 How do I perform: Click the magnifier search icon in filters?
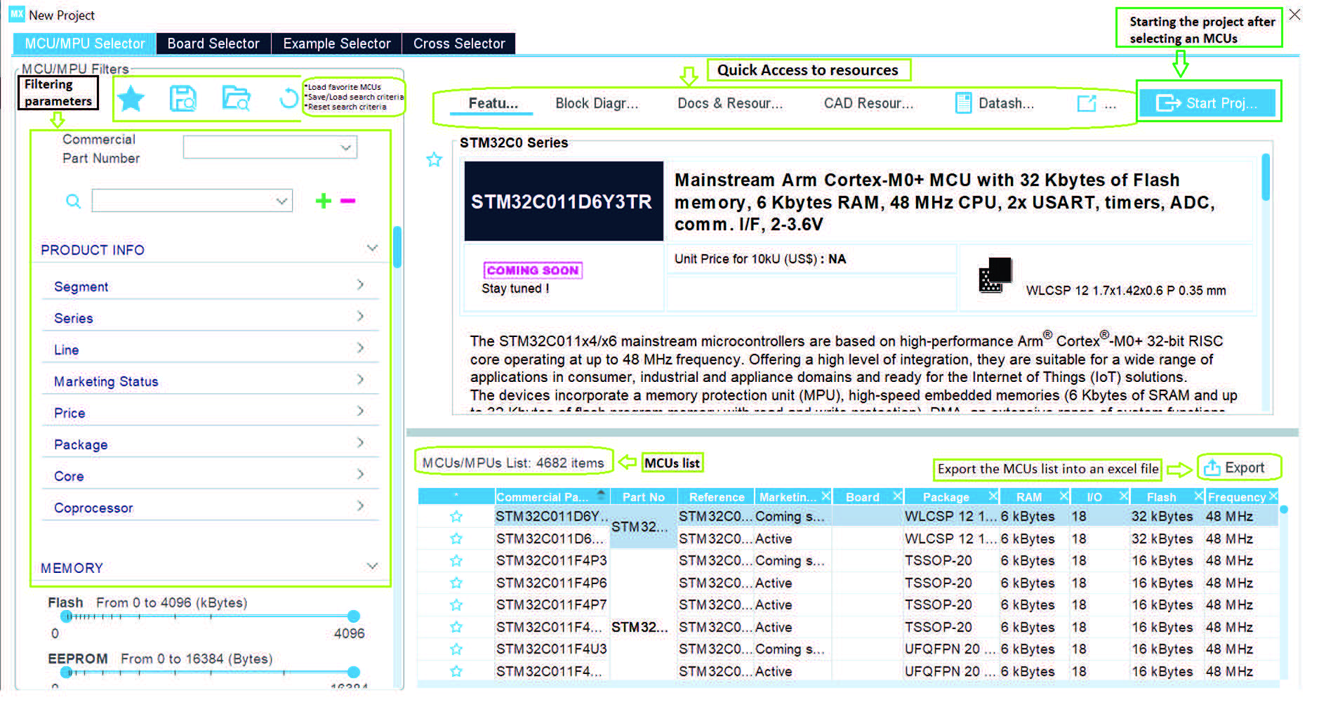coord(73,201)
